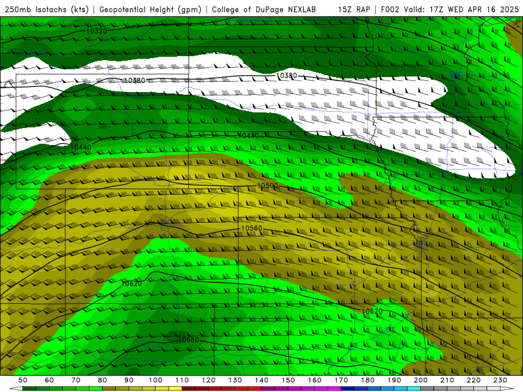Click the color bar label 70
The height and width of the screenshot is (392, 523).
pyautogui.click(x=76, y=380)
